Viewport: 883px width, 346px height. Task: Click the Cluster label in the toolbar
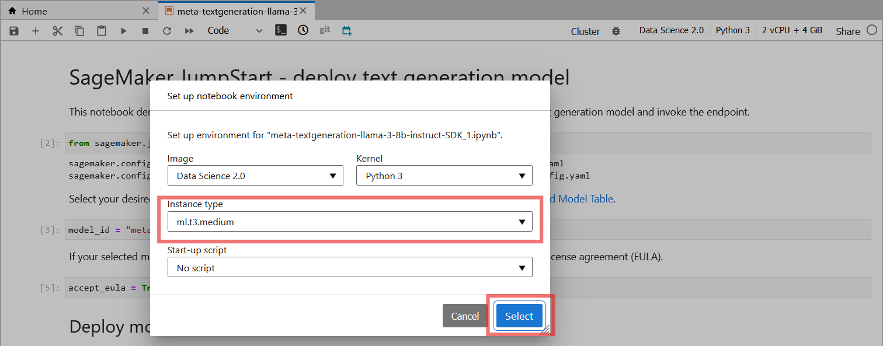(x=585, y=32)
